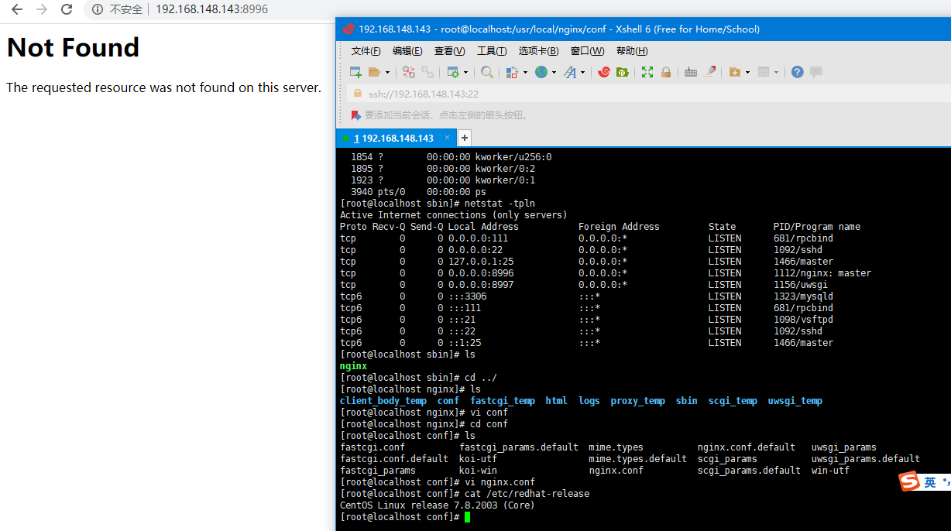Open the 工具(T) menu
Screen dimensions: 951x531
pyautogui.click(x=492, y=51)
